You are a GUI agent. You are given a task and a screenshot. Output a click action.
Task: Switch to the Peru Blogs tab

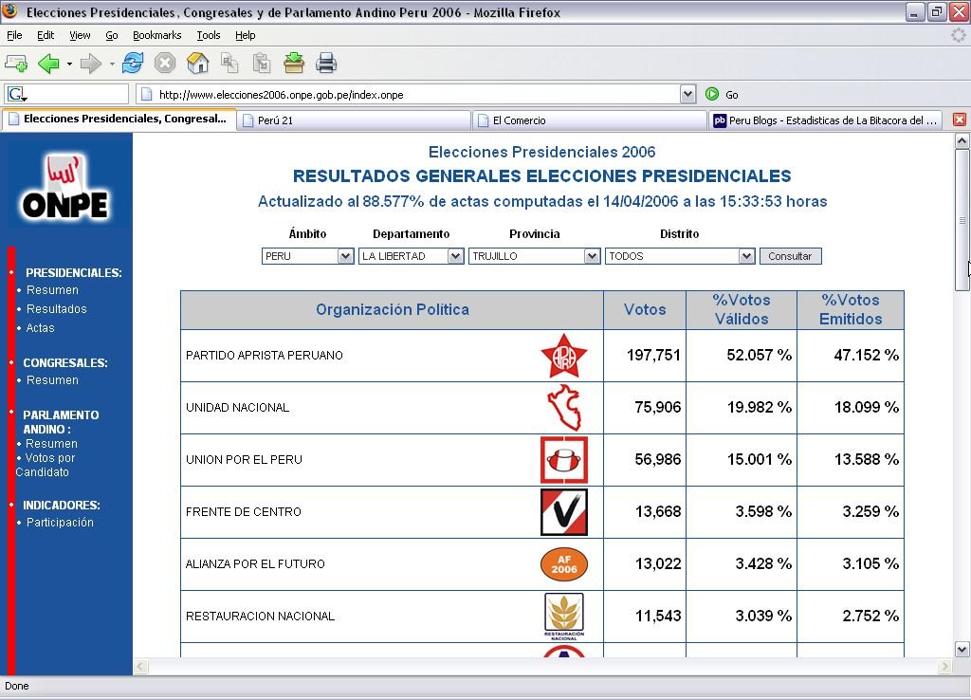tap(826, 120)
